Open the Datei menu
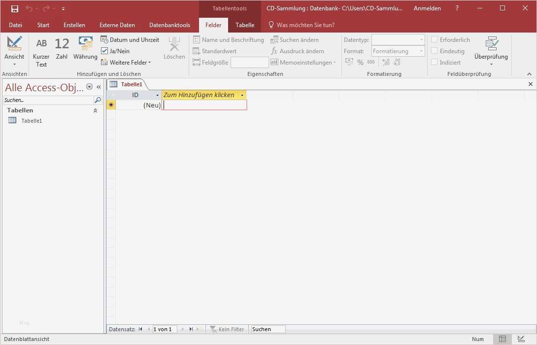This screenshot has width=537, height=345. [15, 25]
